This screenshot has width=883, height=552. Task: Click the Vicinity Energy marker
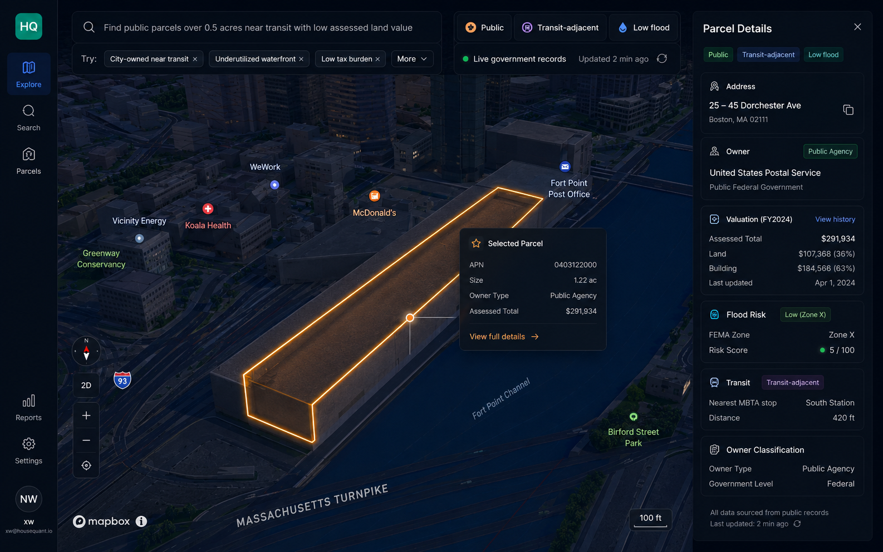tap(140, 238)
